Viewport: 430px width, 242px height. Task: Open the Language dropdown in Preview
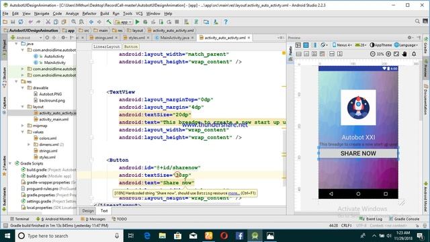pos(406,45)
